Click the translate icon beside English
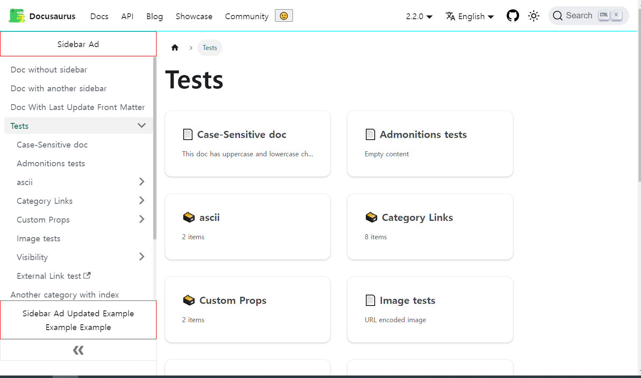641x378 pixels. click(x=450, y=16)
